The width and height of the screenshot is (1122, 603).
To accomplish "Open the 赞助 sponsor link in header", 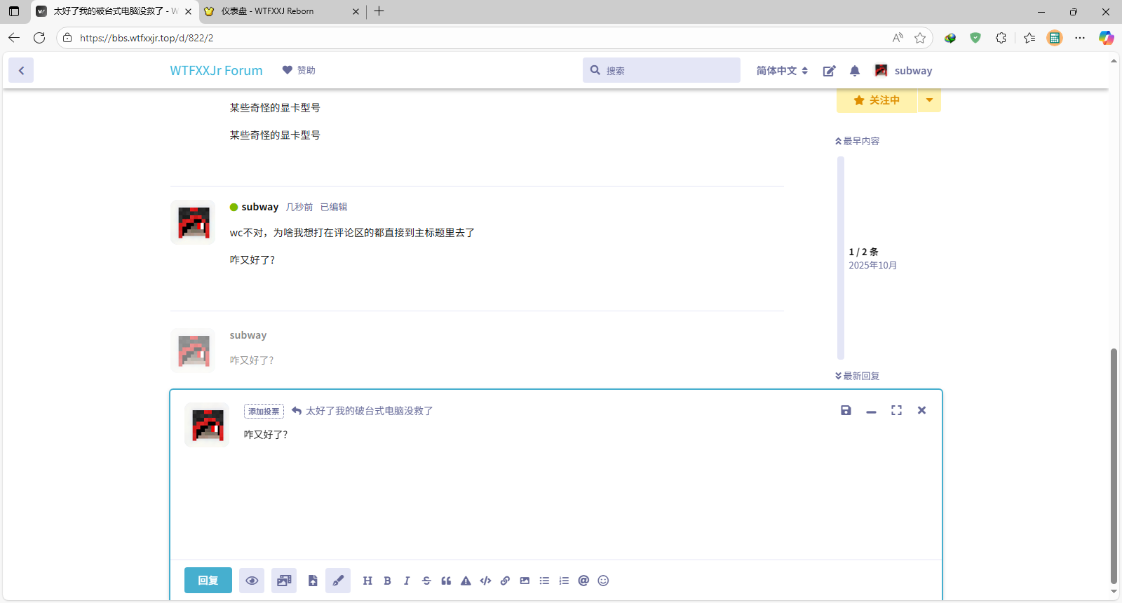I will [x=299, y=70].
